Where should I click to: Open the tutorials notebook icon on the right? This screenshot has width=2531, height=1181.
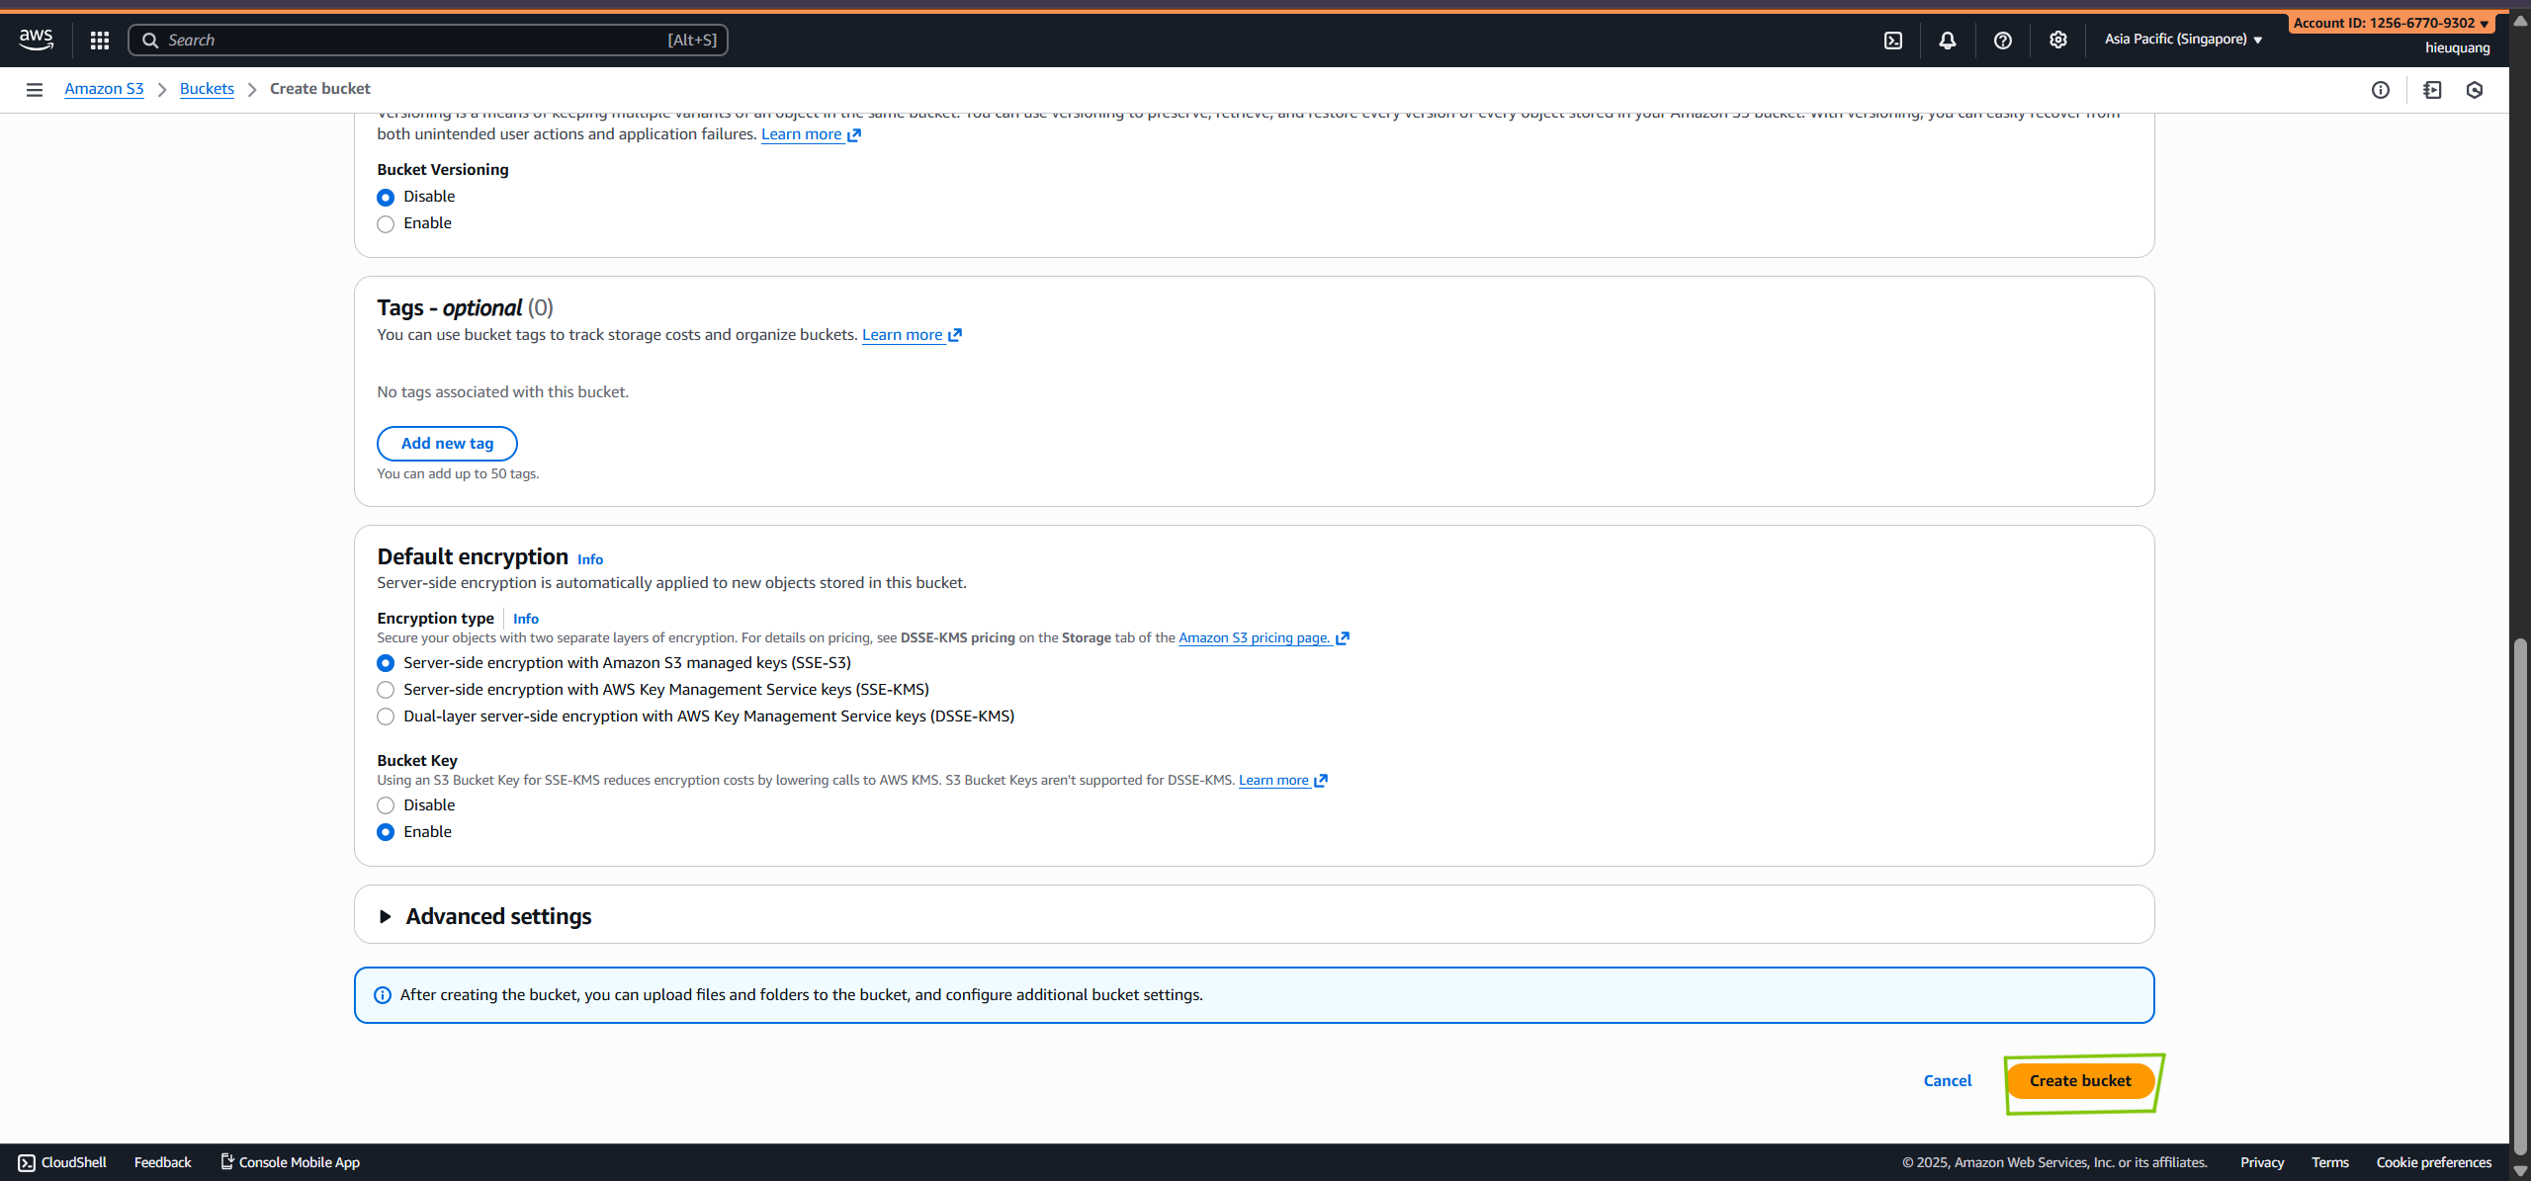(x=2431, y=89)
